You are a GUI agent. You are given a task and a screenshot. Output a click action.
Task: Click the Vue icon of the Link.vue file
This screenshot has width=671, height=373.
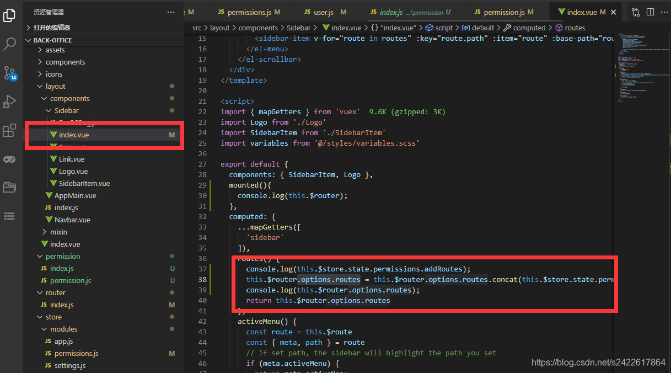53,159
